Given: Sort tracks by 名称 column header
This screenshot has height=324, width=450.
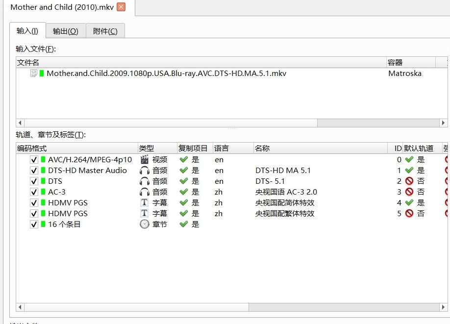Looking at the screenshot, I should [x=320, y=148].
